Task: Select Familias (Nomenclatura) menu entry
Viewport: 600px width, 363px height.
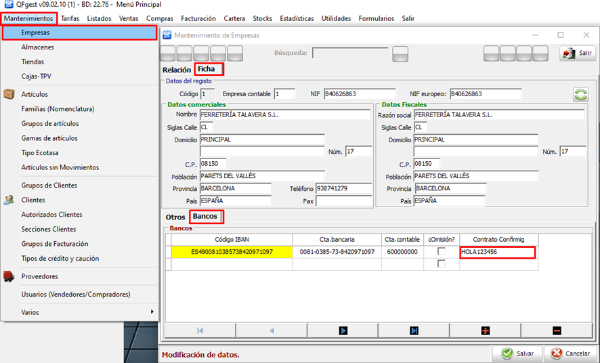Action: (x=58, y=109)
